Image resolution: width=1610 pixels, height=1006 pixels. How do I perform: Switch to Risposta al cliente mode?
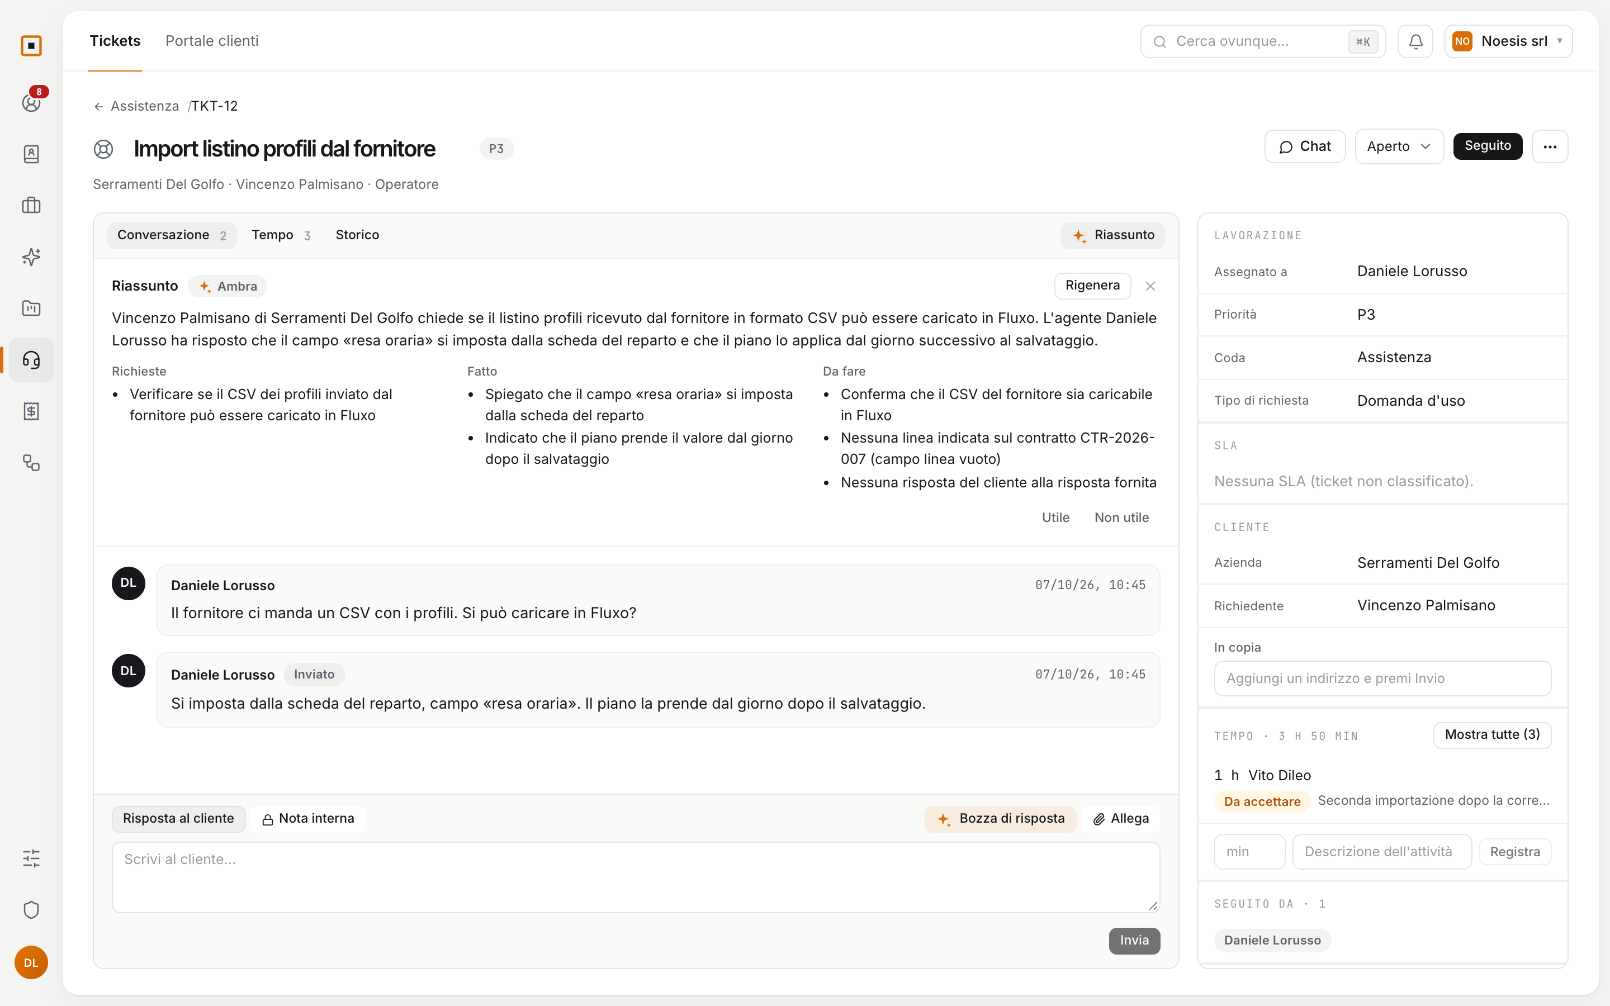coord(178,818)
